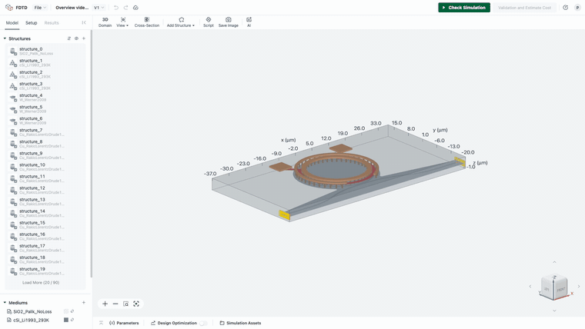
Task: Select structure_3 in the list
Action: pyautogui.click(x=45, y=85)
